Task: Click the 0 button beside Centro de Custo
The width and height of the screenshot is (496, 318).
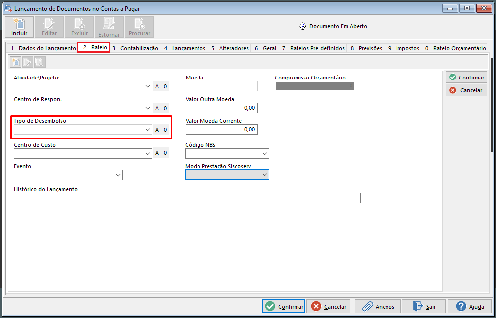Action: click(165, 153)
